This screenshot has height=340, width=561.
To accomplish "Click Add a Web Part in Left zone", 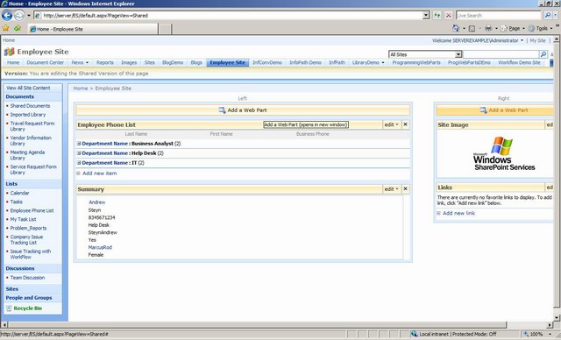I will (x=243, y=110).
